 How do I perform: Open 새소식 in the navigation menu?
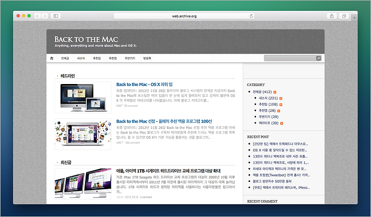point(81,58)
